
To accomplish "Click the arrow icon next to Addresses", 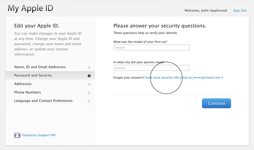I will point(89,84).
